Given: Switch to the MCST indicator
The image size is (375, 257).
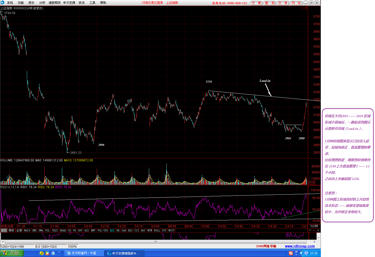Looking at the screenshot, I should click(172, 230).
